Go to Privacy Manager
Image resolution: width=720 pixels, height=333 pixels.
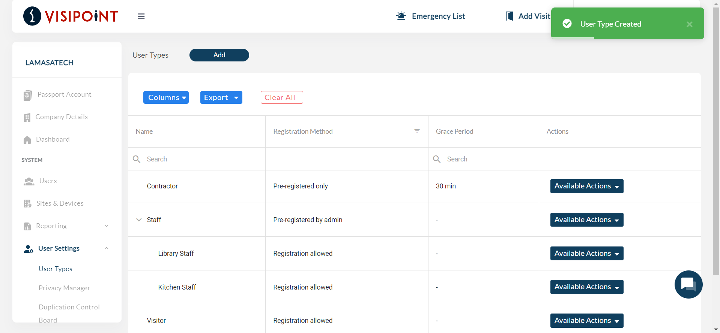pos(64,288)
